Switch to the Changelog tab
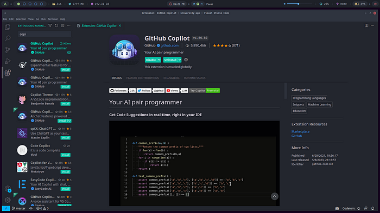Image resolution: width=380 pixels, height=213 pixels. point(172,78)
